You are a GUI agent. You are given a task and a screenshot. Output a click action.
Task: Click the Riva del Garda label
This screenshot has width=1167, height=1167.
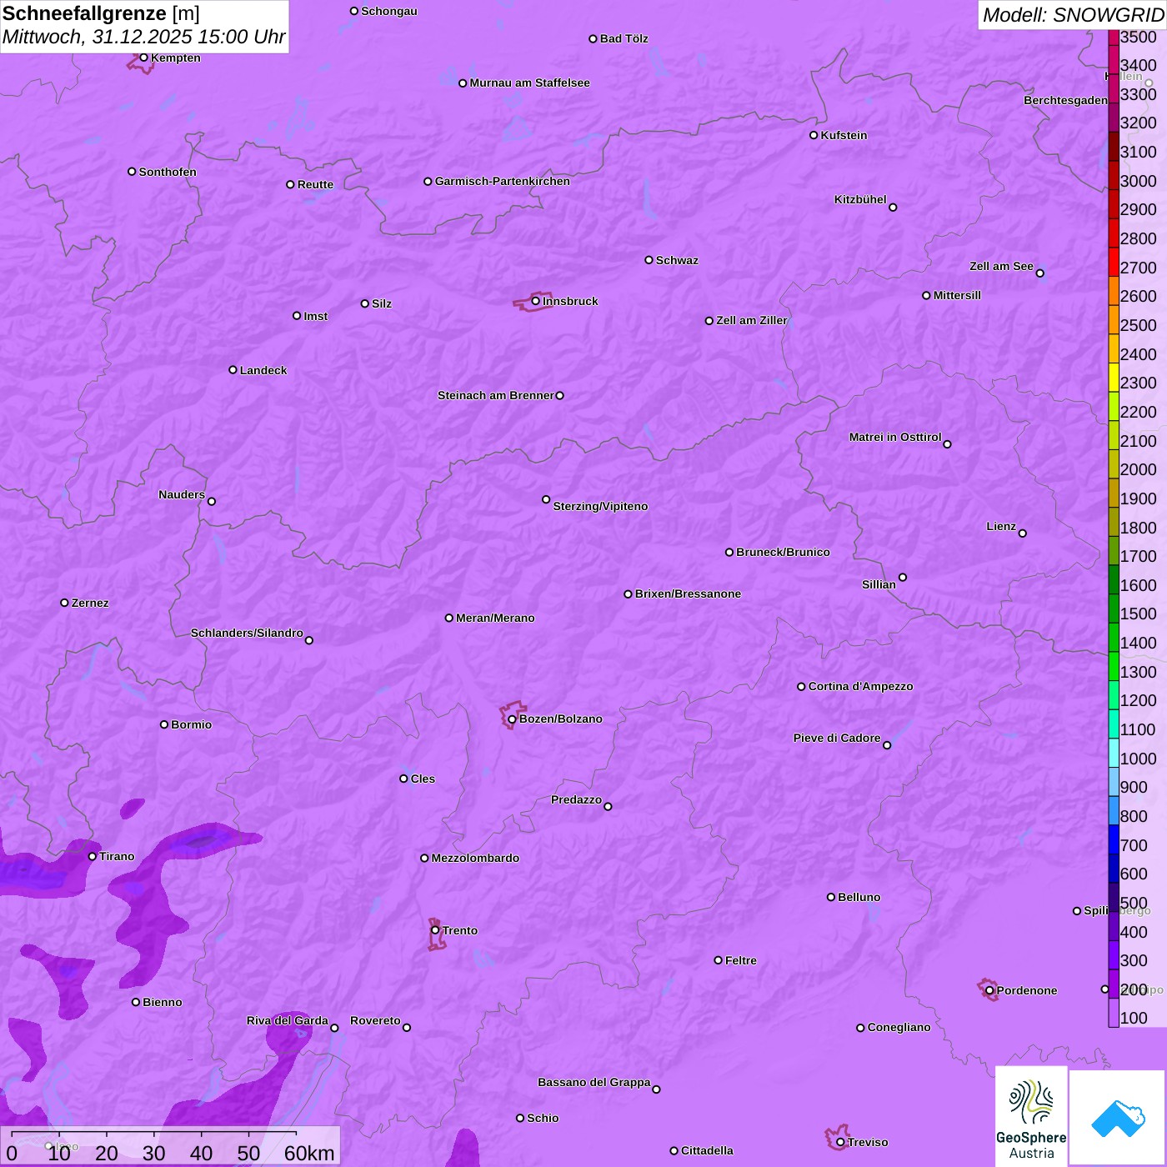pyautogui.click(x=288, y=1020)
